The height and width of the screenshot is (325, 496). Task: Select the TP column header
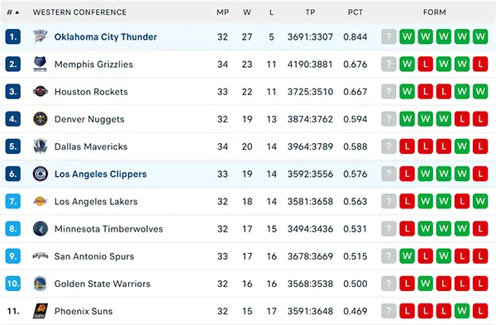click(x=310, y=12)
